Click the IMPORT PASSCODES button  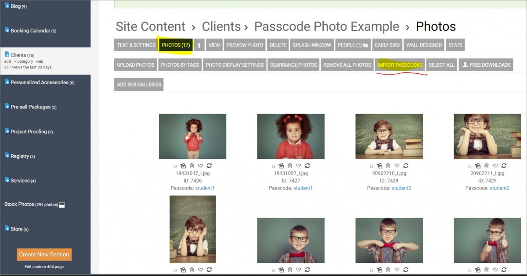tap(400, 65)
